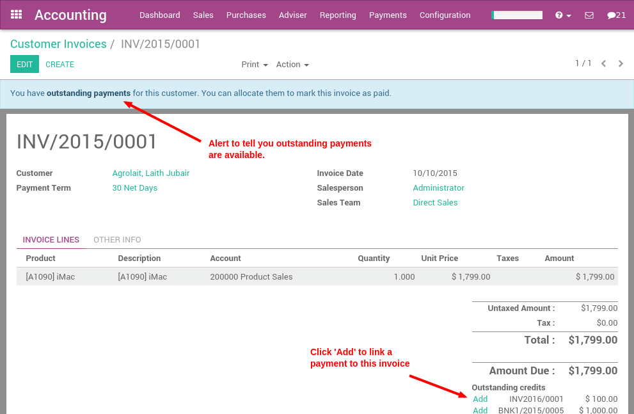
Task: Click the EDIT button
Action: coord(24,64)
